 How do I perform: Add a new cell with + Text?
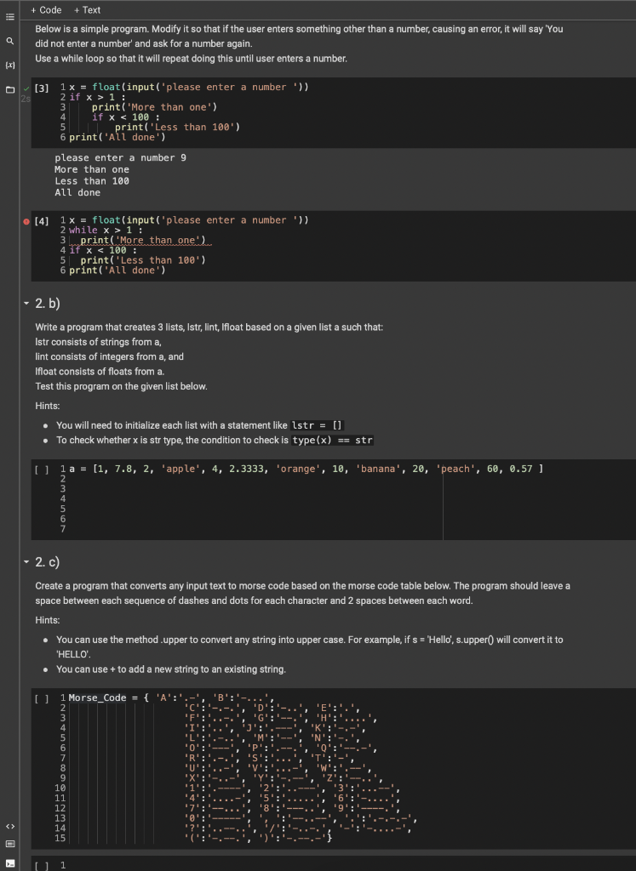88,10
